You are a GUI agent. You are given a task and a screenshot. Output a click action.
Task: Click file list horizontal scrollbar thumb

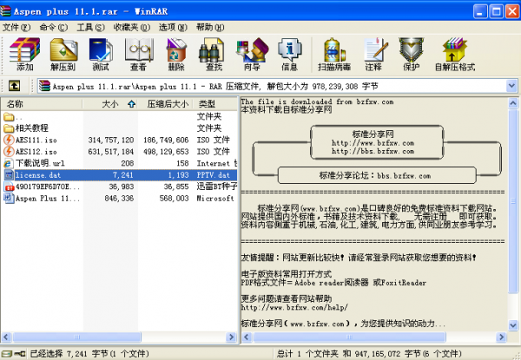pyautogui.click(x=76, y=337)
